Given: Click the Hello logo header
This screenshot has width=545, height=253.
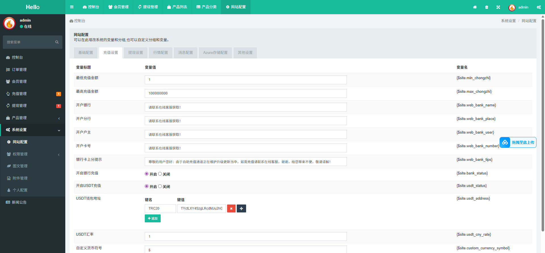Looking at the screenshot, I should coord(33,7).
